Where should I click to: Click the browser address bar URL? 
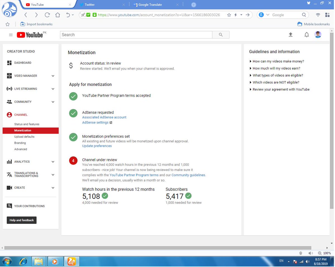point(159,15)
